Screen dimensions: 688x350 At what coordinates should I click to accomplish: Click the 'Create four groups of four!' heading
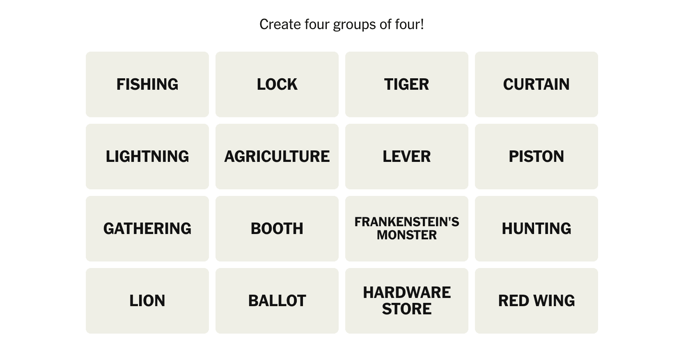[342, 25]
